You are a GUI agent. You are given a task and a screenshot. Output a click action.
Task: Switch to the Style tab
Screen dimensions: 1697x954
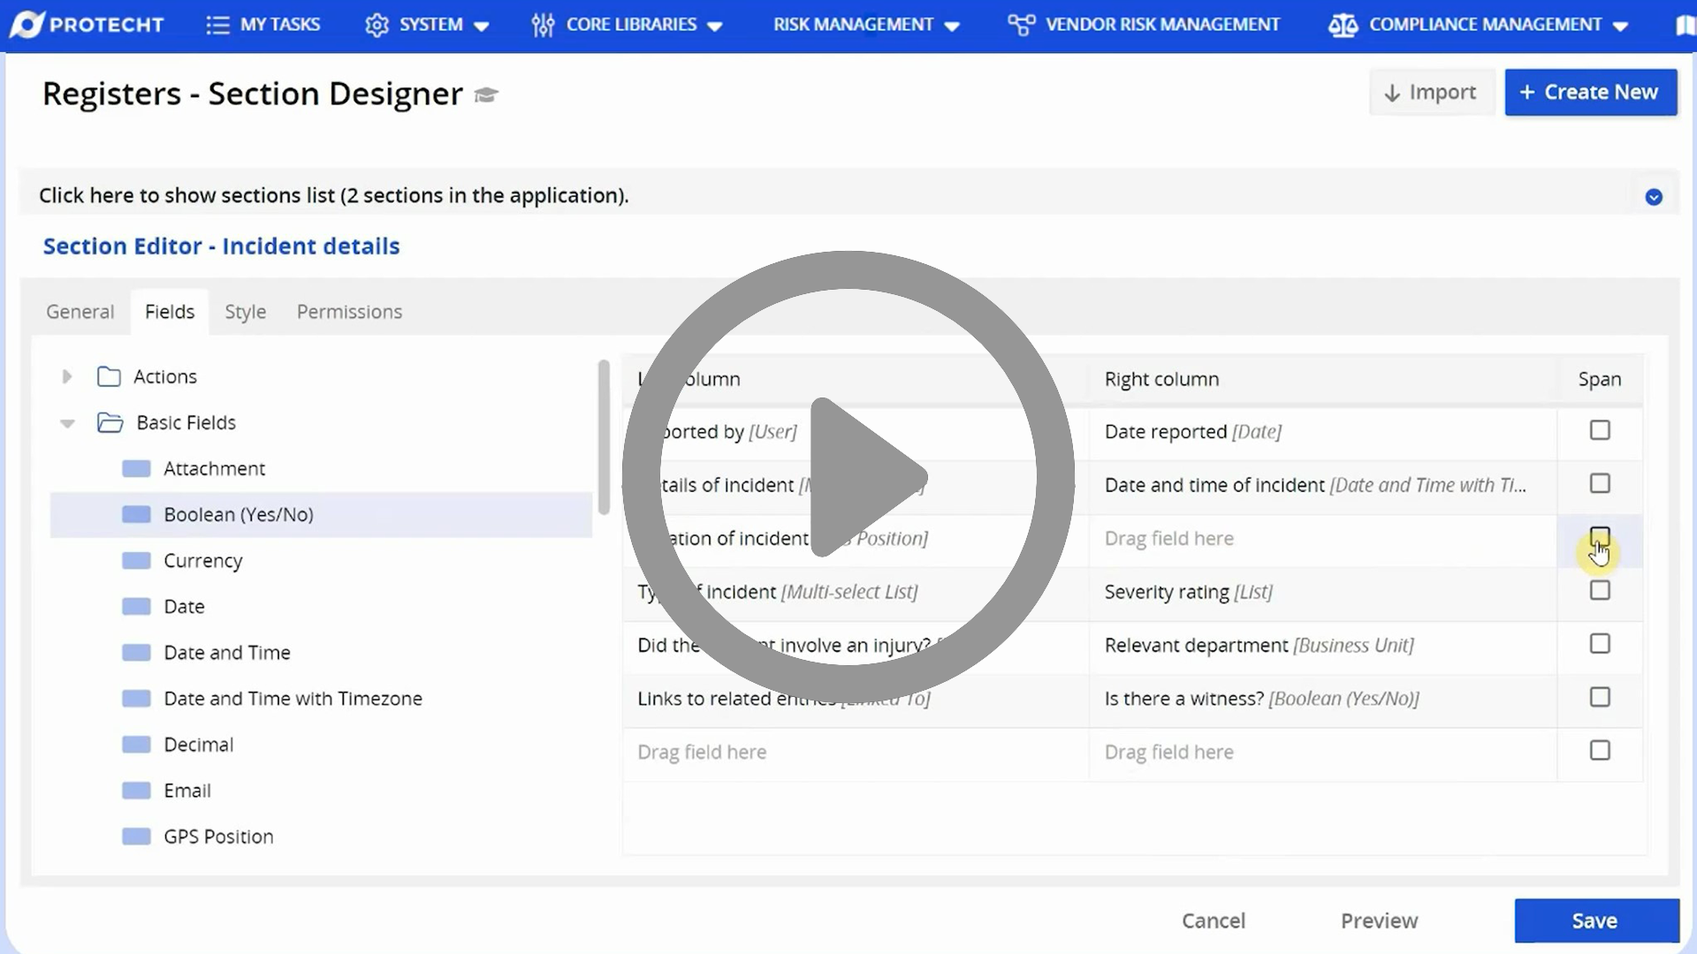click(x=245, y=311)
